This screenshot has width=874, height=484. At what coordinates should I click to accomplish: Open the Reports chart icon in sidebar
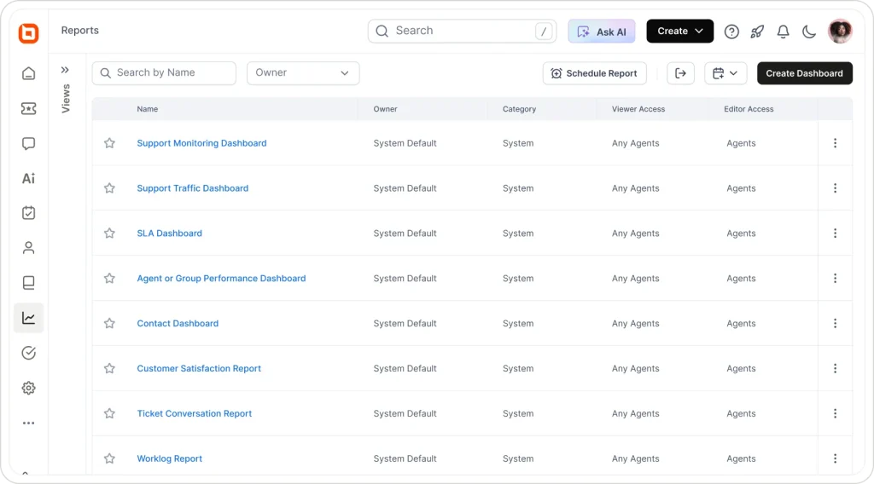[x=28, y=318]
